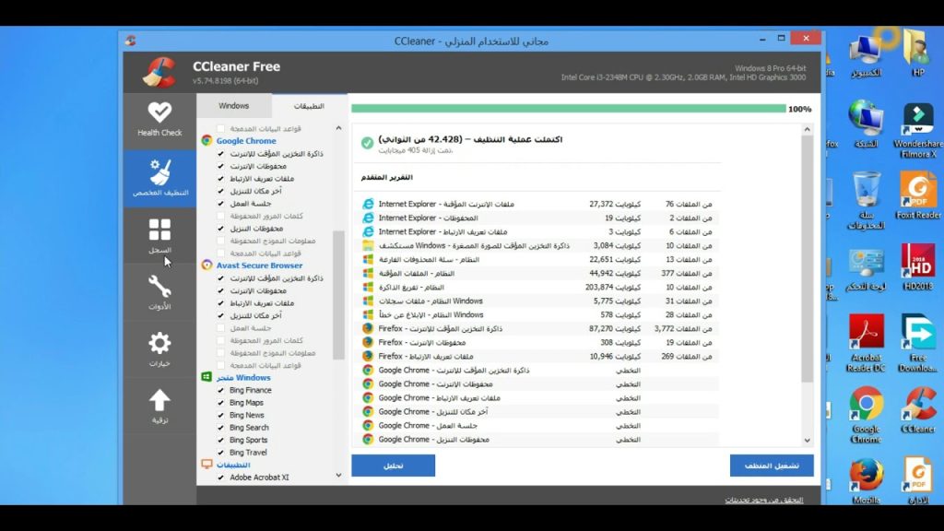Image resolution: width=944 pixels, height=531 pixels.
Task: Click the results panel scroll down arrow
Action: (808, 440)
